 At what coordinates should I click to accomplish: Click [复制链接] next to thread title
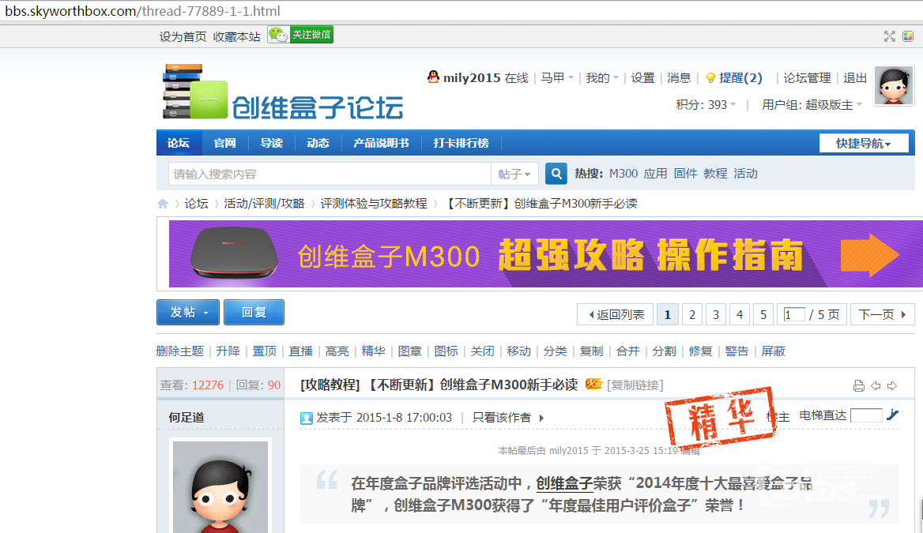[x=635, y=385]
